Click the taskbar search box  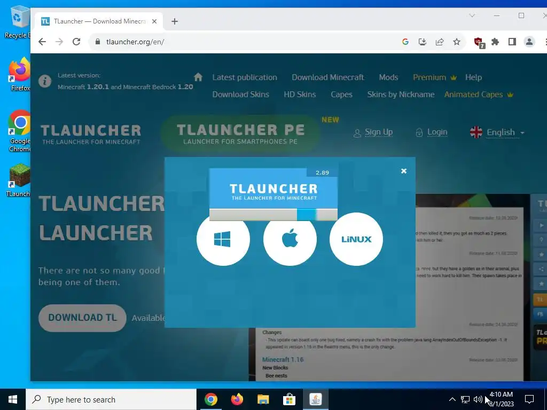click(111, 399)
